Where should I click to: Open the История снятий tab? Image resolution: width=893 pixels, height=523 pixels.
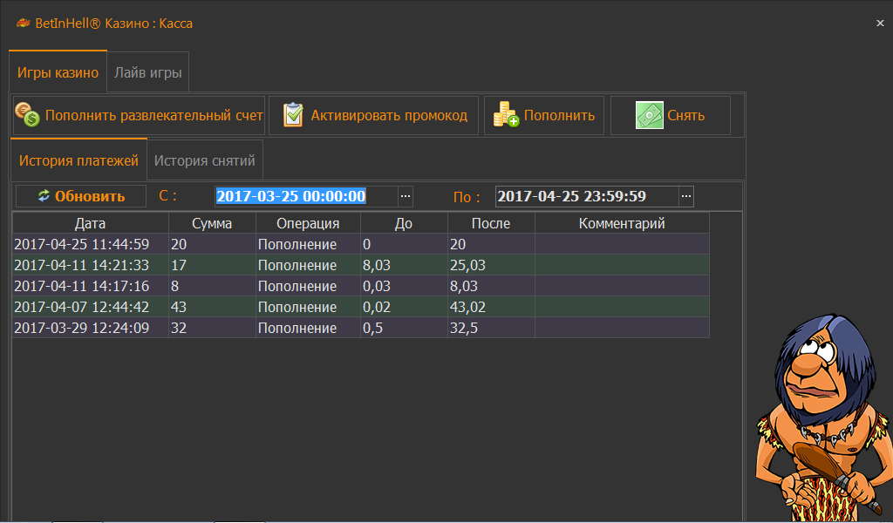coord(205,160)
